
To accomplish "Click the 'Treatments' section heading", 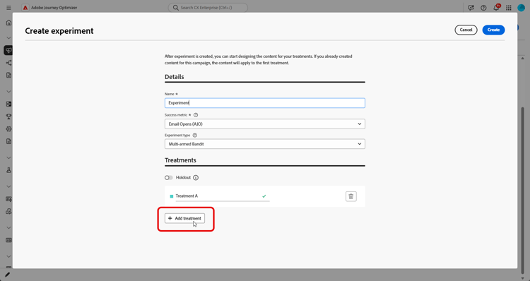I will [180, 160].
